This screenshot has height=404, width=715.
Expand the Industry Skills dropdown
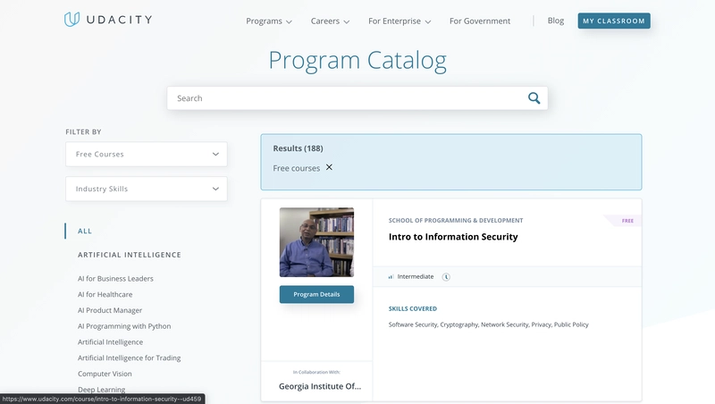click(x=147, y=189)
